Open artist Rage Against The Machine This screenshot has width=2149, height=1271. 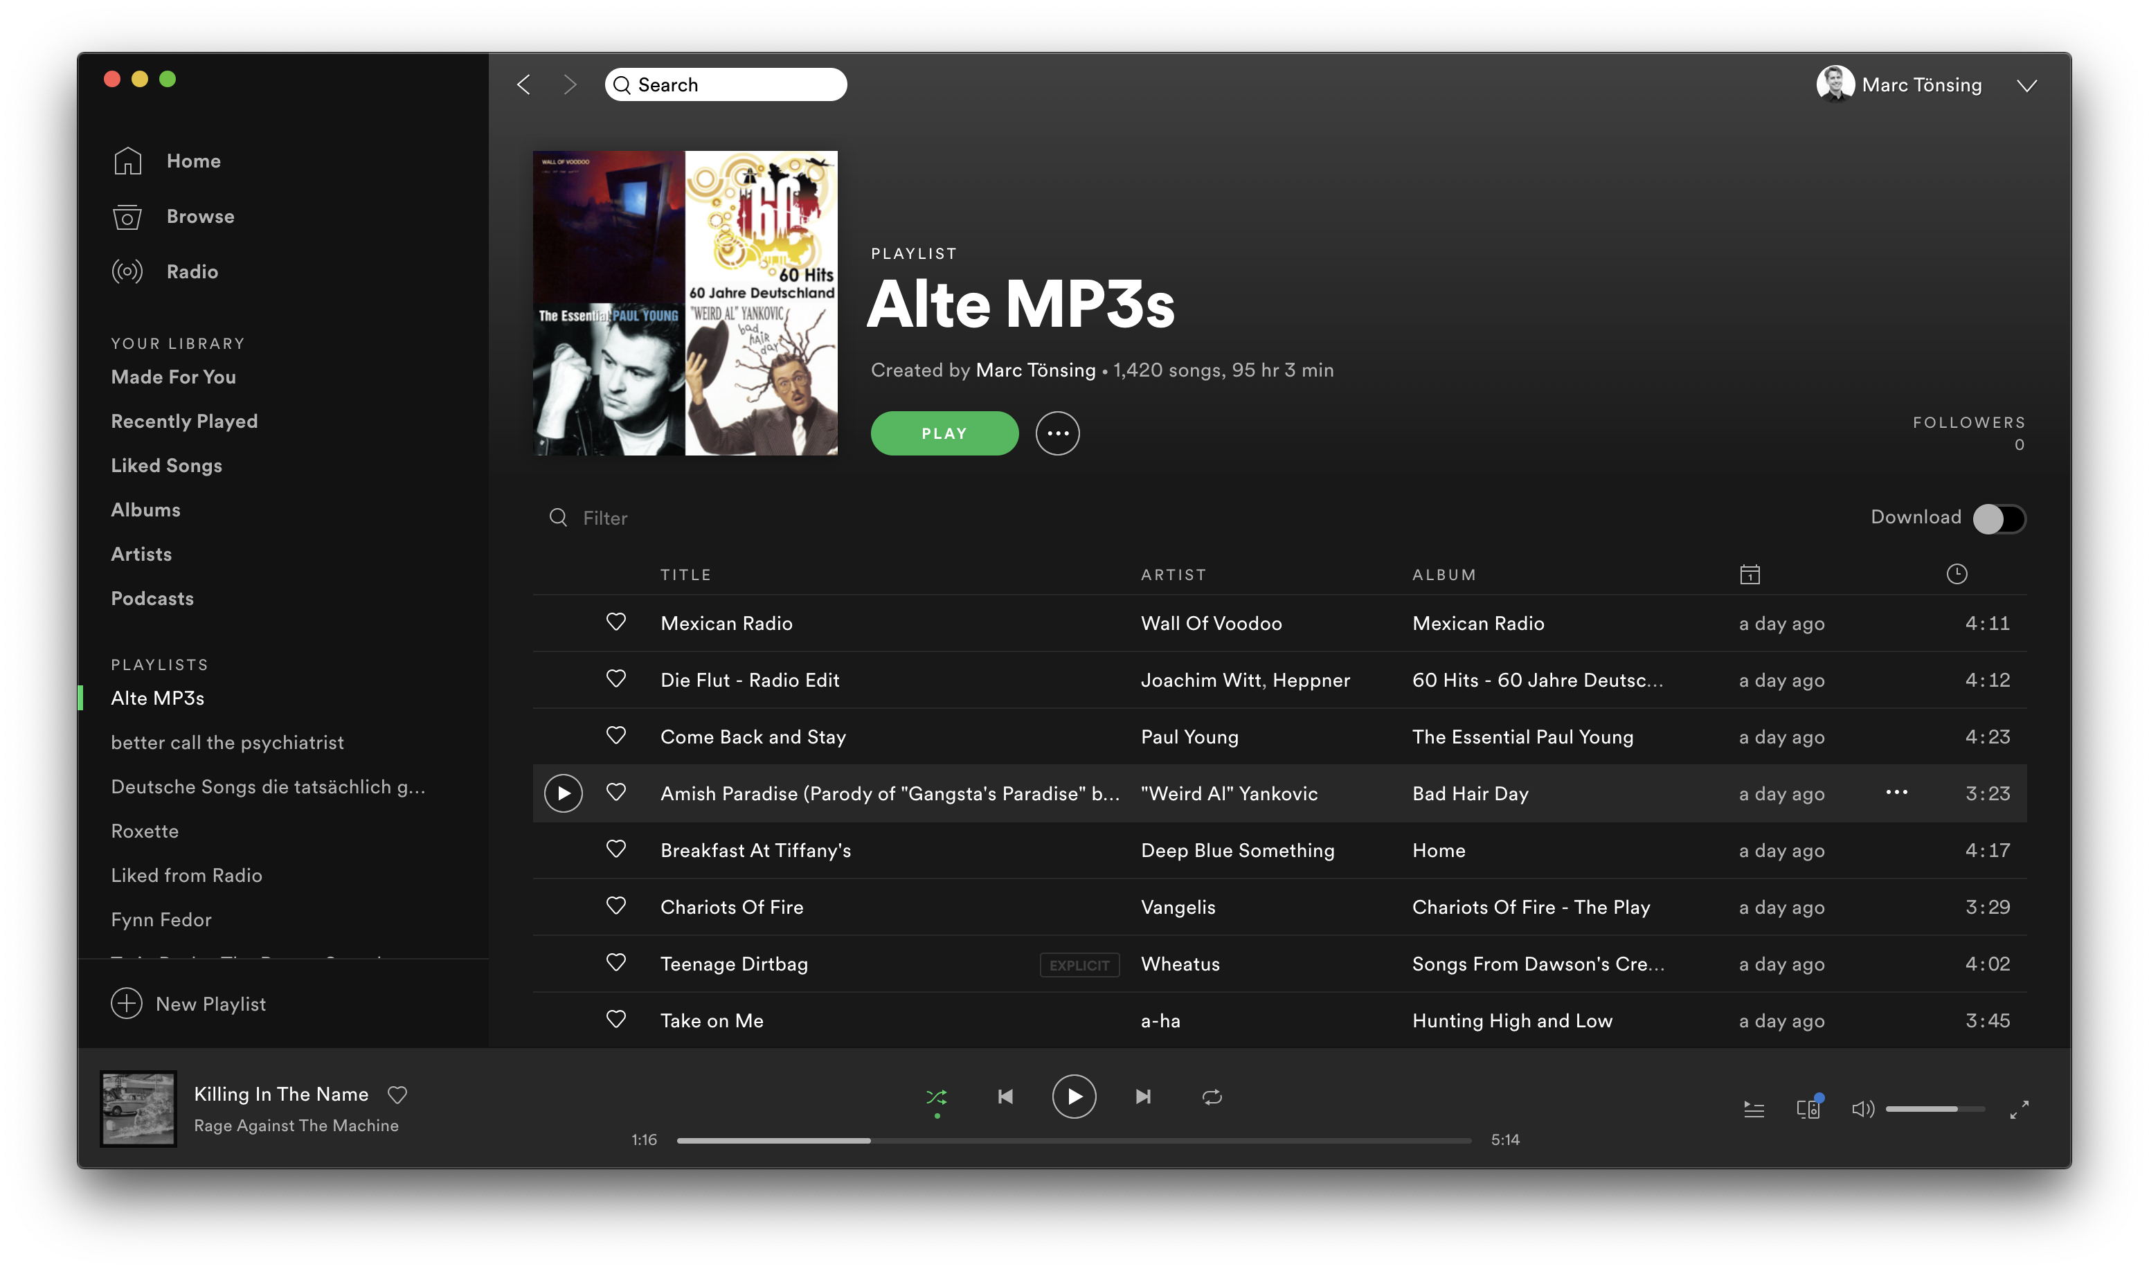click(x=296, y=1126)
